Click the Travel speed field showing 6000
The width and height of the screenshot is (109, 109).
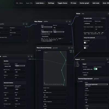tap(20, 89)
